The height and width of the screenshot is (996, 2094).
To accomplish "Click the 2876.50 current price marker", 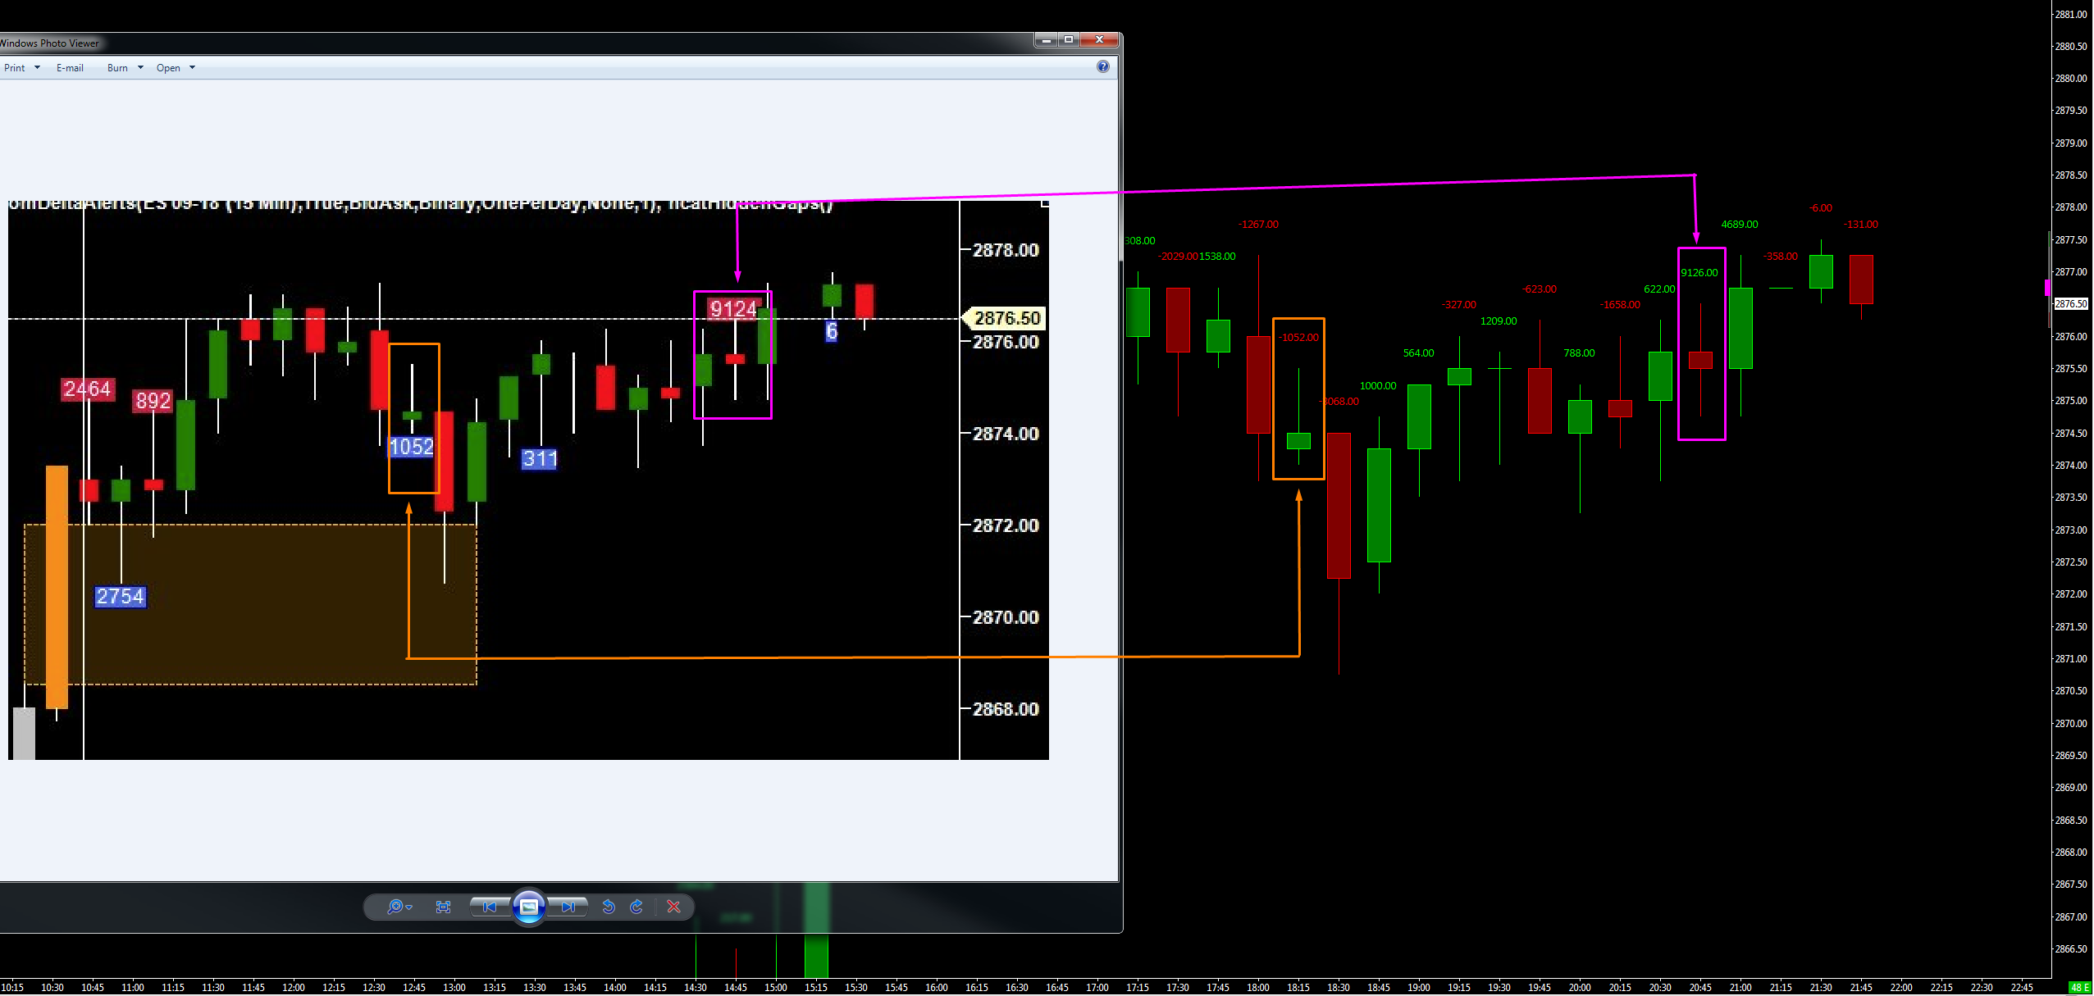I will 2071,304.
